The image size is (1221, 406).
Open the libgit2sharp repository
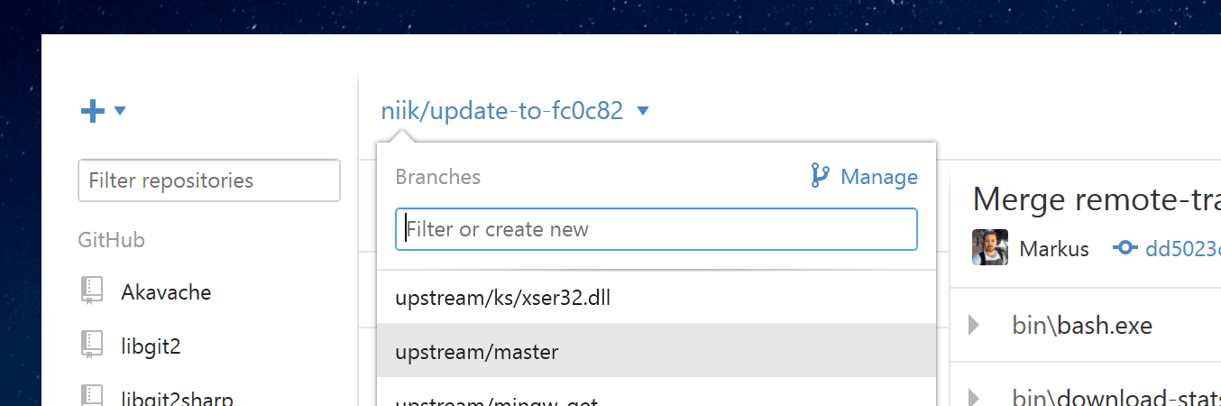point(177,397)
